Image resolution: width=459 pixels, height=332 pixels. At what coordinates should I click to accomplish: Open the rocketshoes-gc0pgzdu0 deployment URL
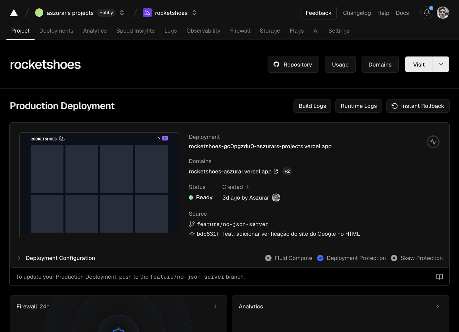pyautogui.click(x=260, y=146)
